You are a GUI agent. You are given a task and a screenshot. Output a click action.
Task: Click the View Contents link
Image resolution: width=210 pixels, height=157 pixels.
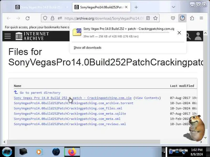147,98
